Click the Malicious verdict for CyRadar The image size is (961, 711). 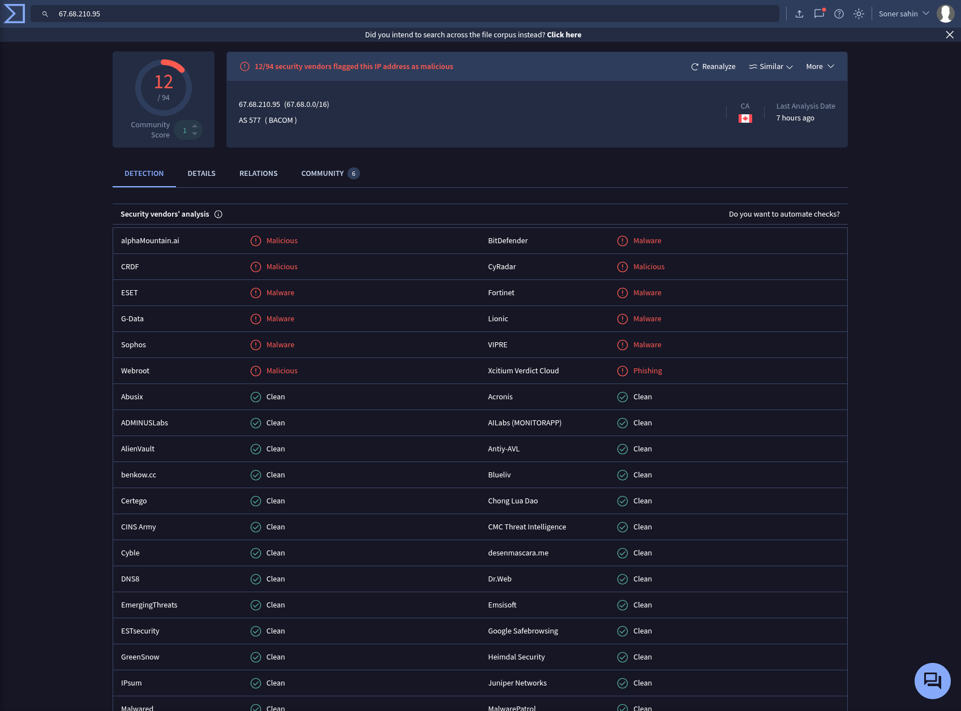click(x=649, y=267)
